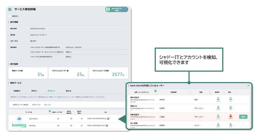Click 橋本 真由子's current 許可 status icon
This screenshot has width=260, height=138.
[231, 99]
